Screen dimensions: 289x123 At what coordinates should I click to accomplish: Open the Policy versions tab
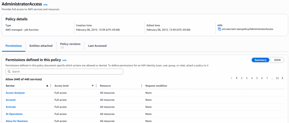coord(70,45)
